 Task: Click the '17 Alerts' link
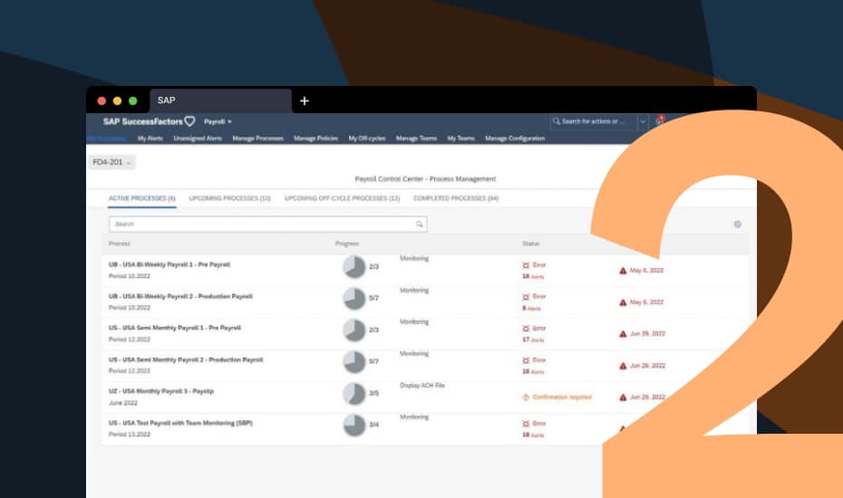point(533,340)
